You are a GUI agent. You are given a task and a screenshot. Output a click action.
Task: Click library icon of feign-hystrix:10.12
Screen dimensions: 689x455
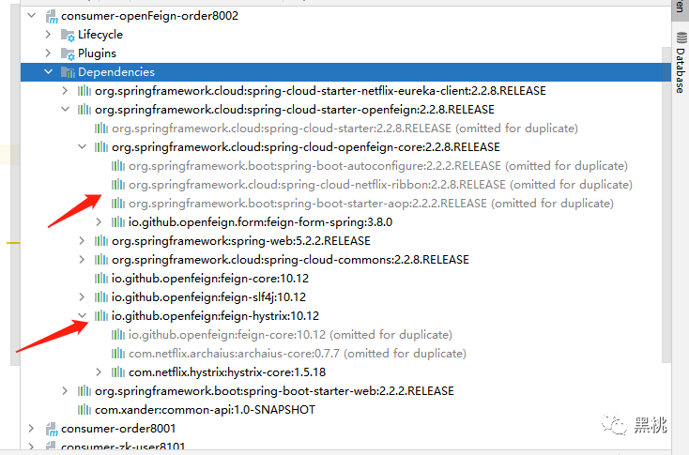(101, 316)
